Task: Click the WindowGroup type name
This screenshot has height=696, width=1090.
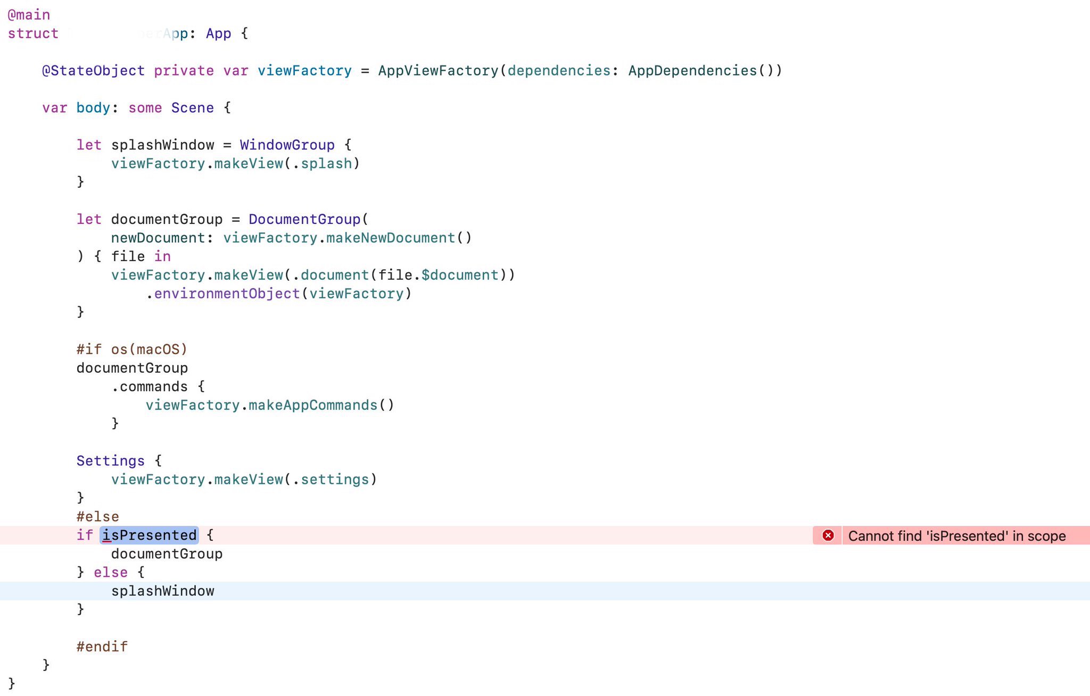Action: [x=287, y=145]
